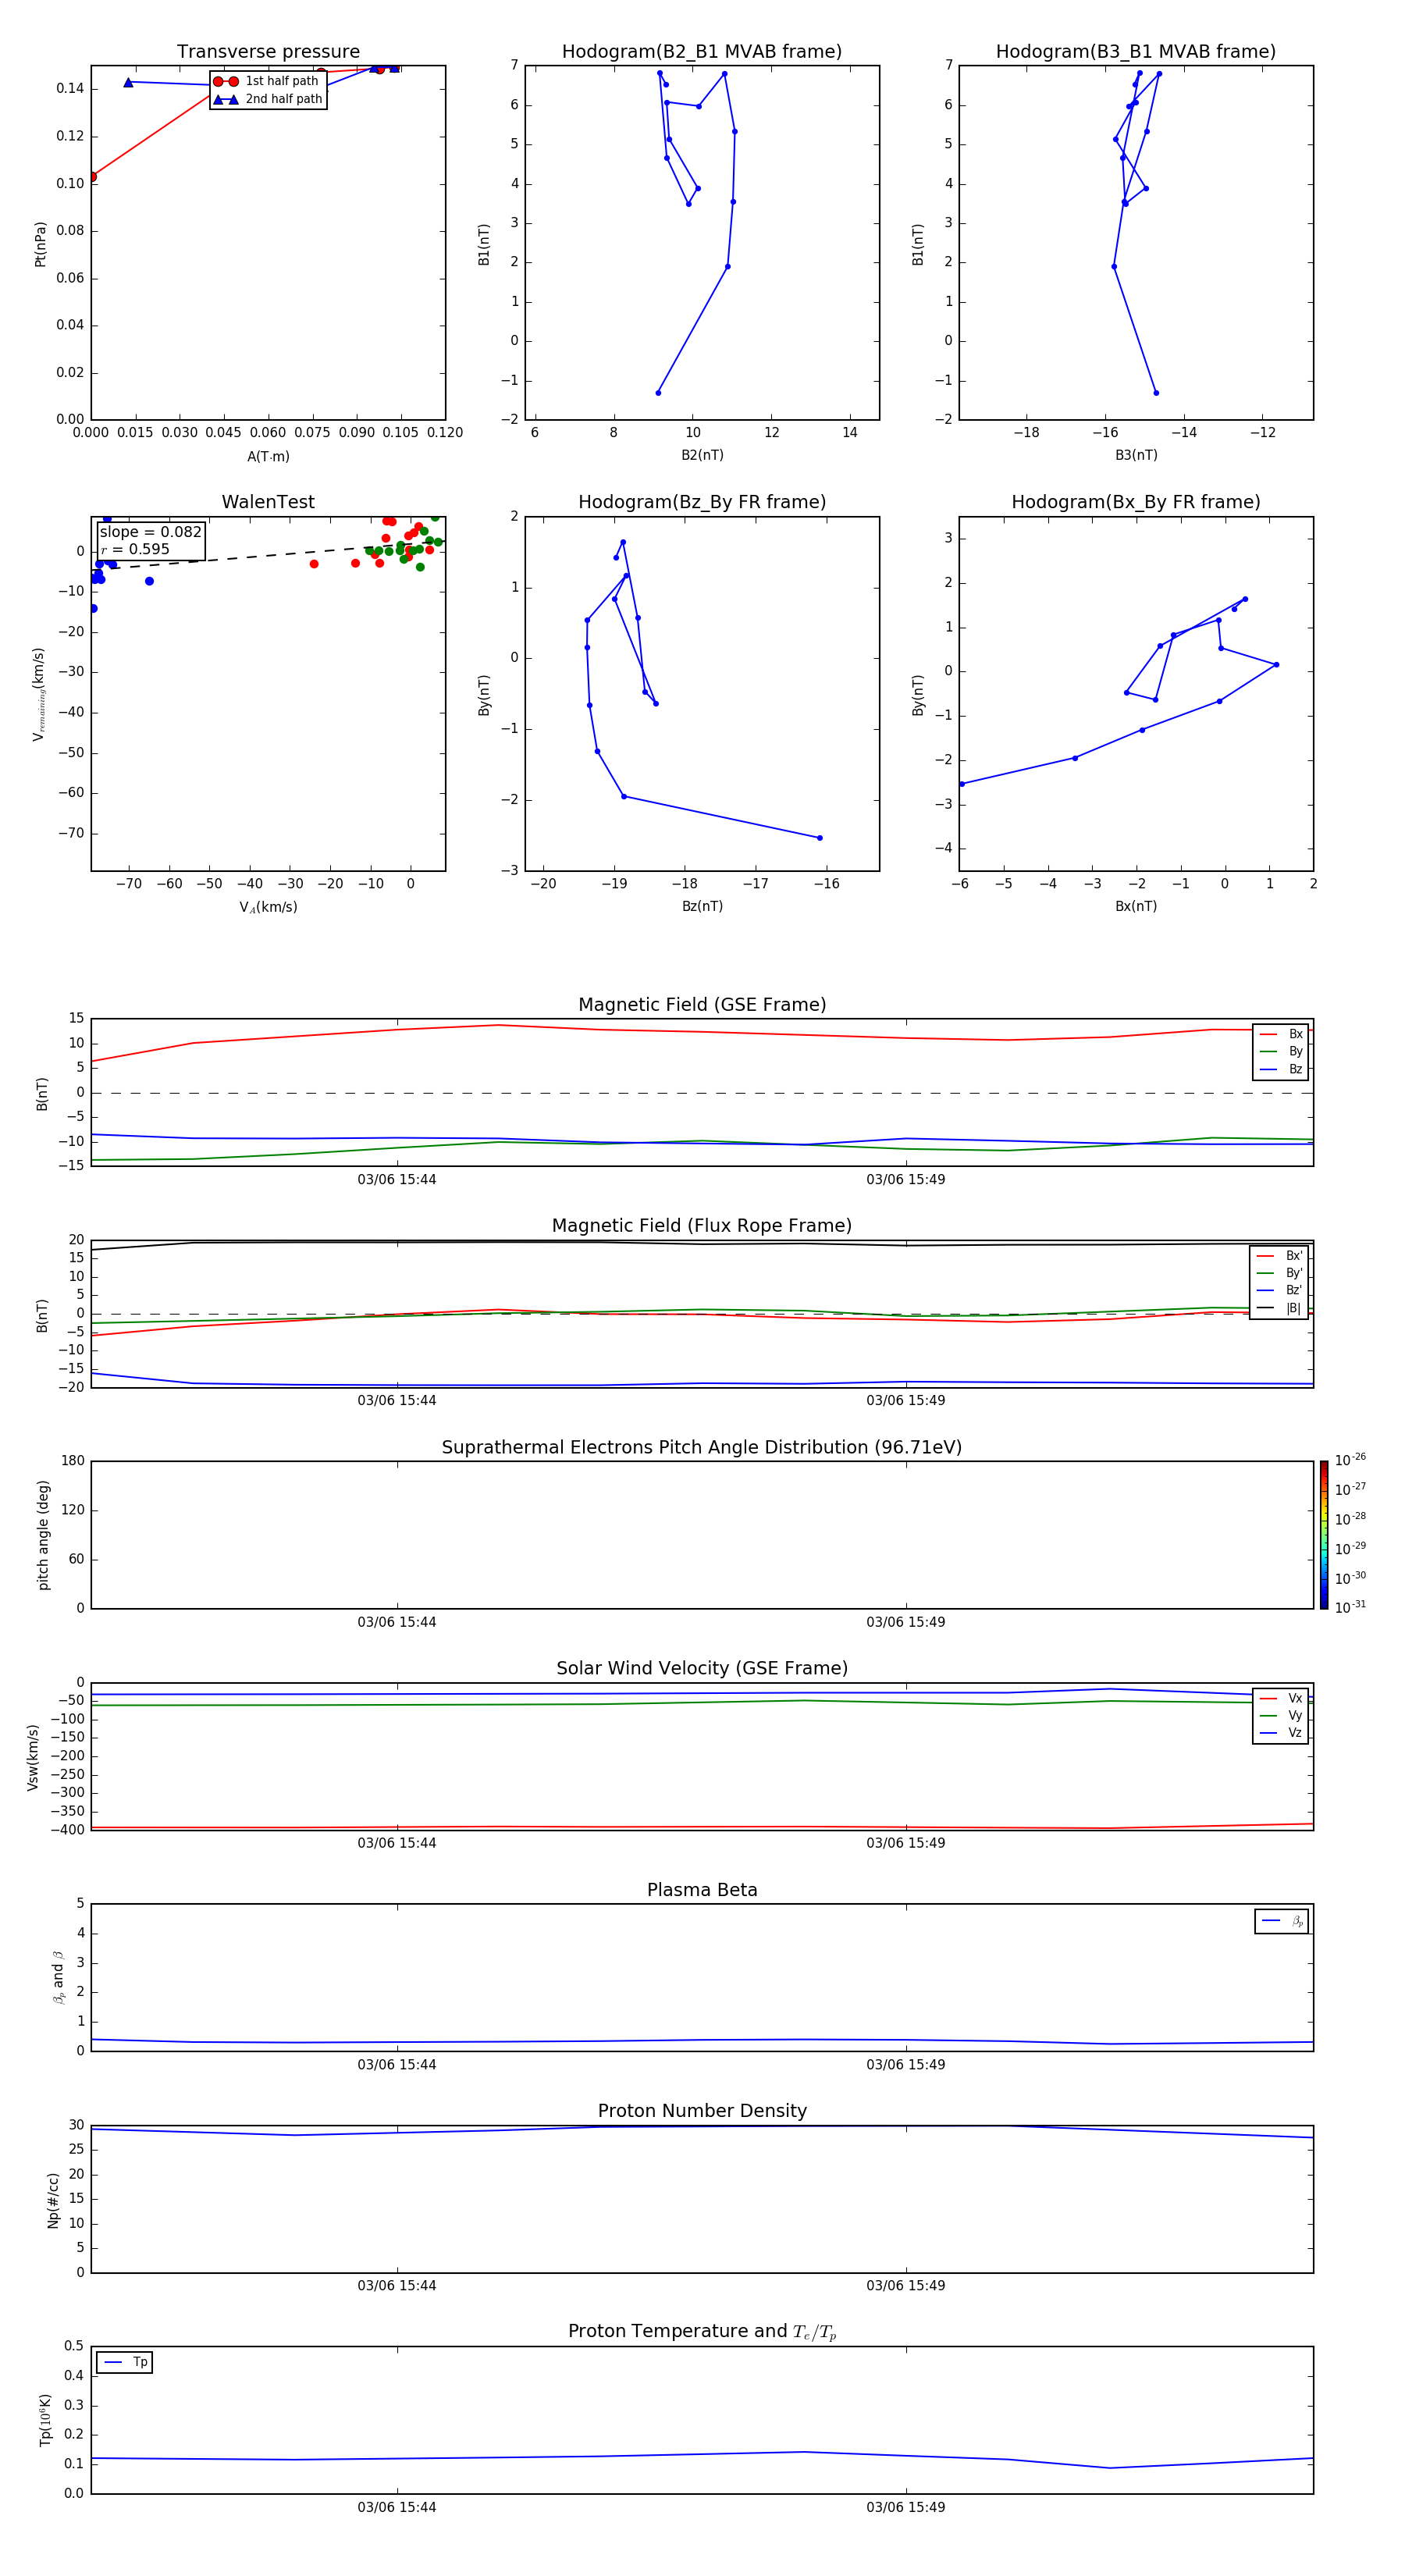This screenshot has width=1405, height=2576.
Task: Click the "B3(nT)" x-axis label
Action: [x=1136, y=455]
